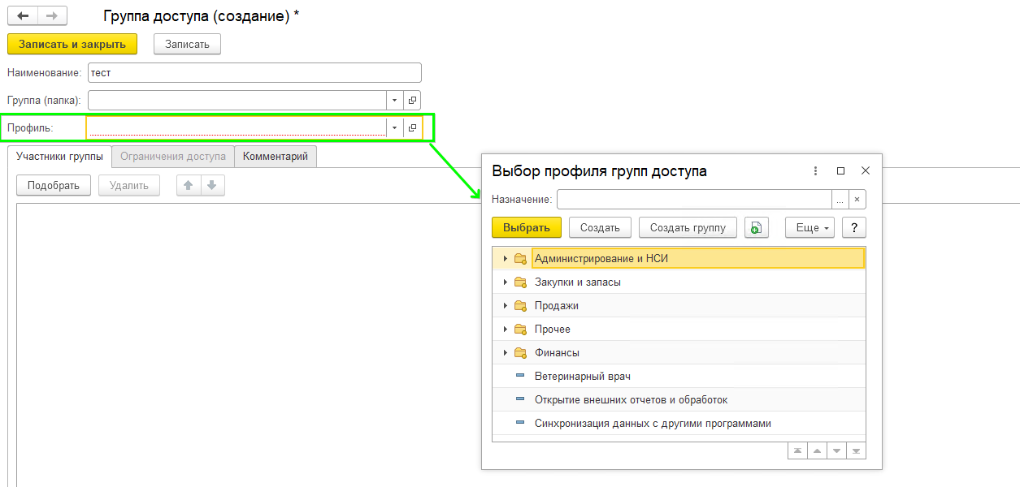The image size is (1020, 487).
Task: Select Открытие внешних отчетов и обработок profile
Action: 679,400
